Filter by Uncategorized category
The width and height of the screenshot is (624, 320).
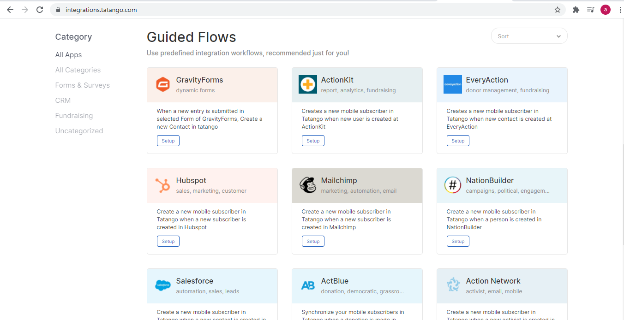click(x=79, y=131)
